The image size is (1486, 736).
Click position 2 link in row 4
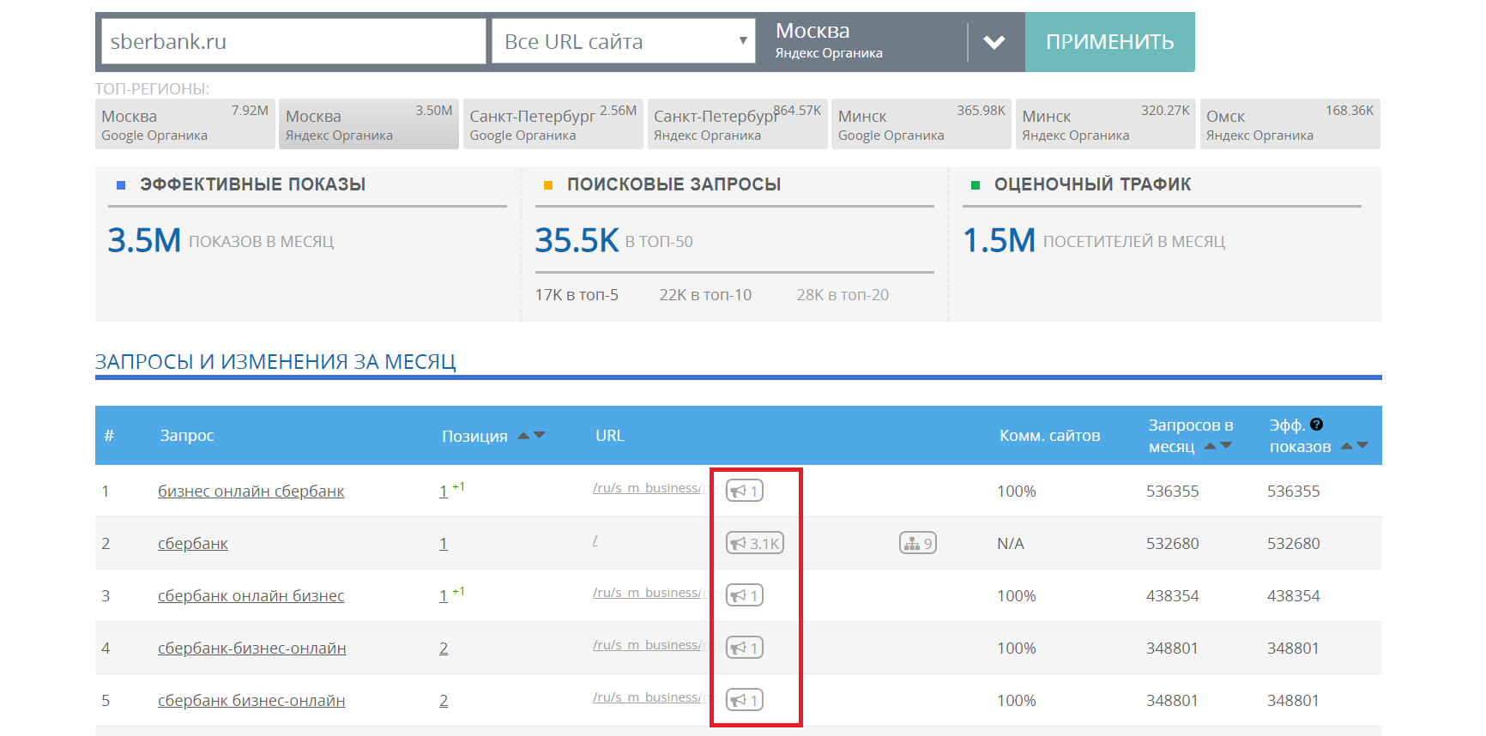click(x=444, y=649)
